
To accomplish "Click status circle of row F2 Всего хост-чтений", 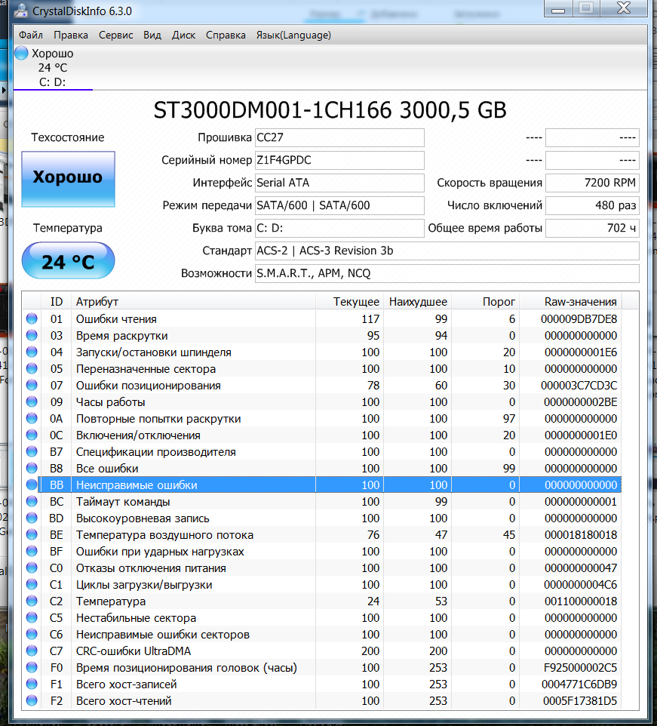I will 32,700.
